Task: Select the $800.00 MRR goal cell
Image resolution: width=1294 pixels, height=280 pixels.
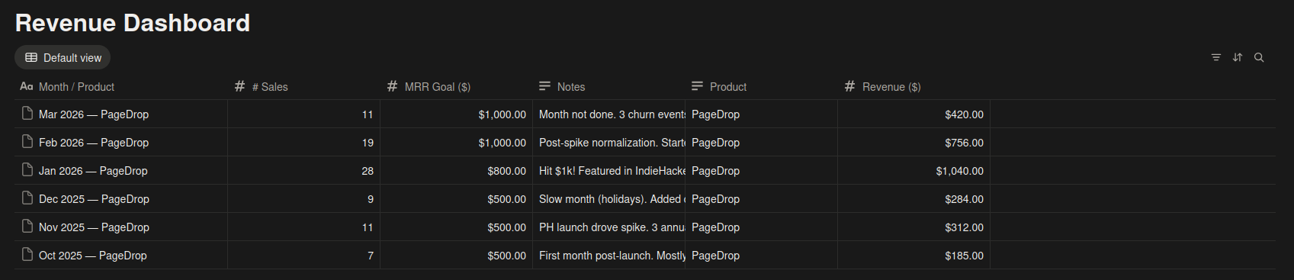Action: (456, 171)
